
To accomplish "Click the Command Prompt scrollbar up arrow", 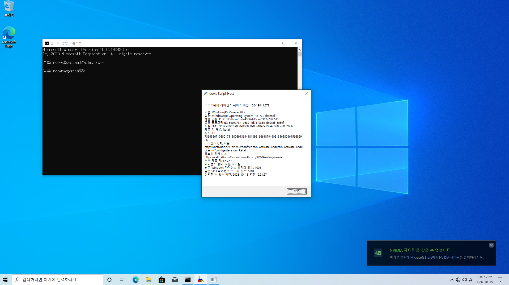I will [300, 49].
